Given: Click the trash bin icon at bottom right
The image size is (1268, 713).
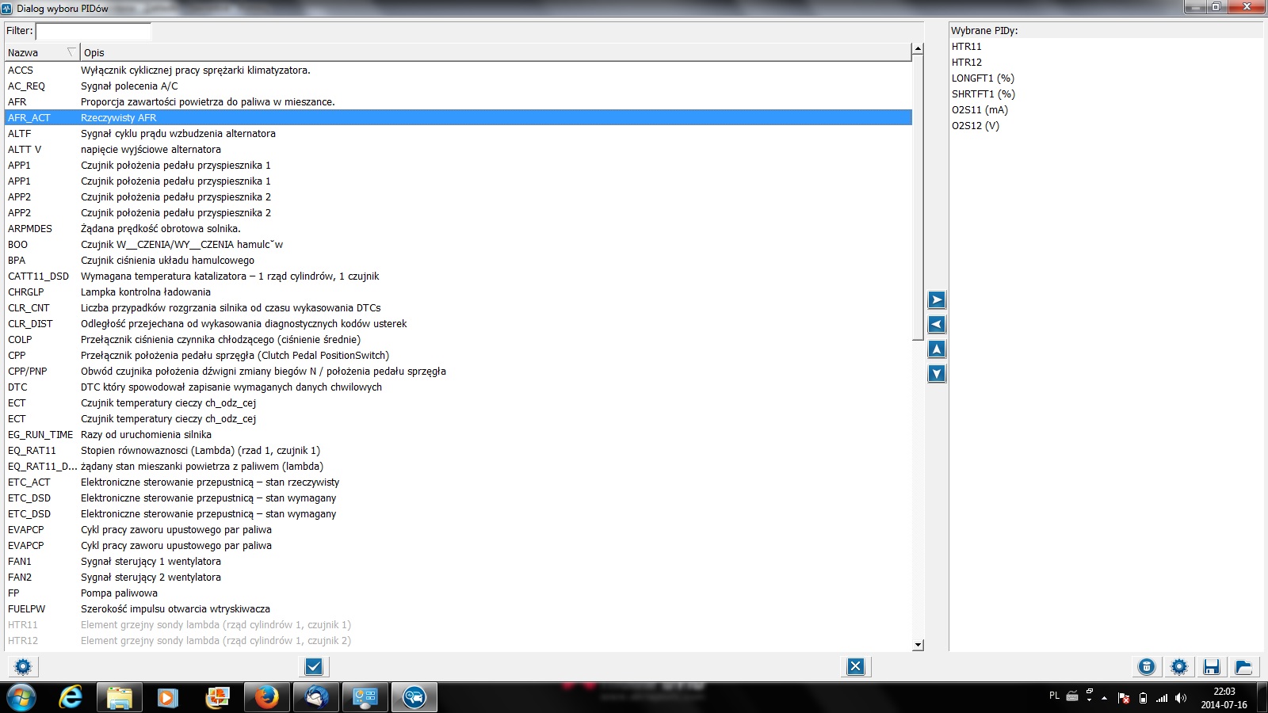Looking at the screenshot, I should pyautogui.click(x=1147, y=666).
